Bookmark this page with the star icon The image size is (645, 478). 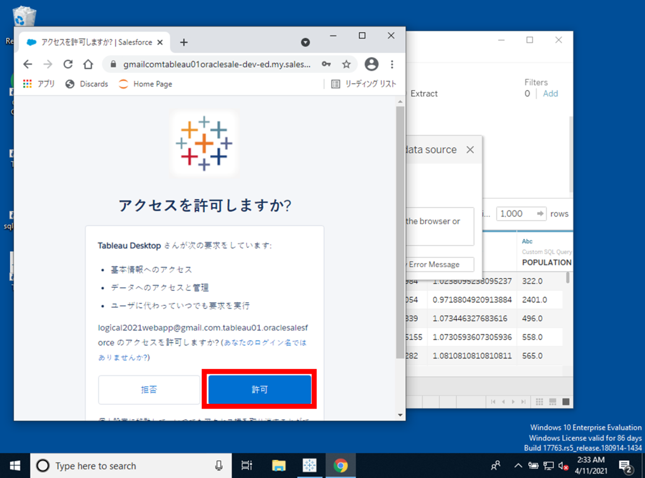click(x=346, y=65)
